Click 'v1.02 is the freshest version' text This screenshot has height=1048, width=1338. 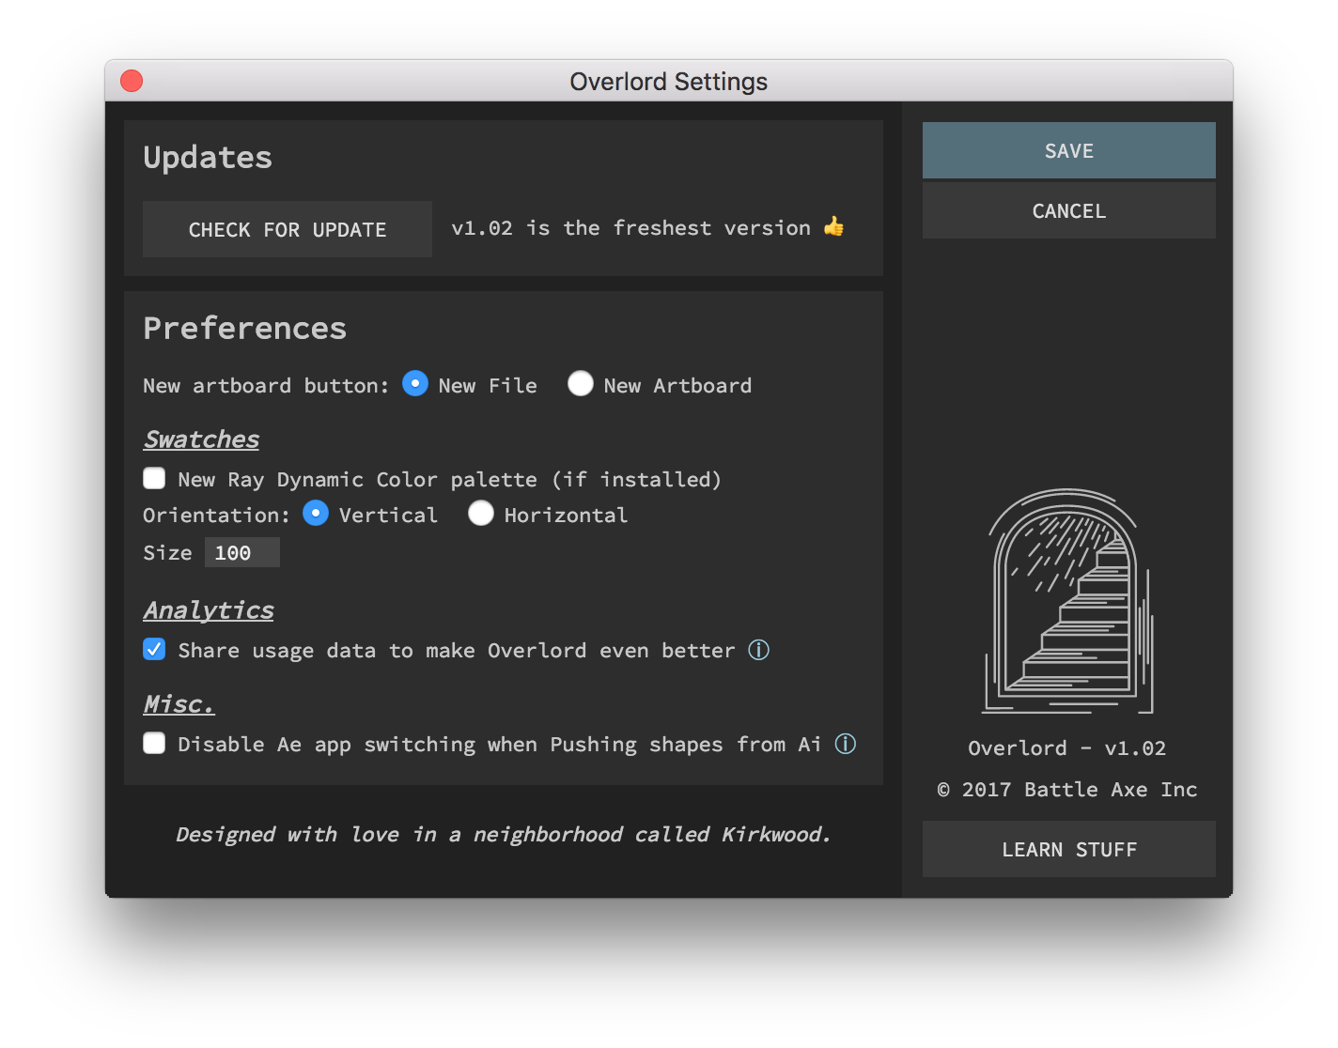[630, 228]
